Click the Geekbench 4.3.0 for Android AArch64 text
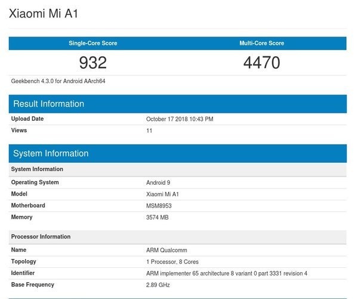Image resolution: width=358 pixels, height=299 pixels. [58, 81]
